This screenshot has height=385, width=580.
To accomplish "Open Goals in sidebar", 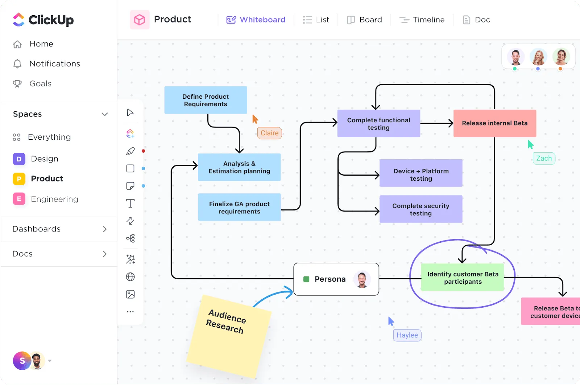I will (40, 84).
